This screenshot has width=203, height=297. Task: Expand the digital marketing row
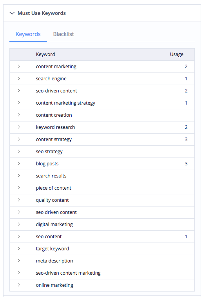(x=19, y=224)
